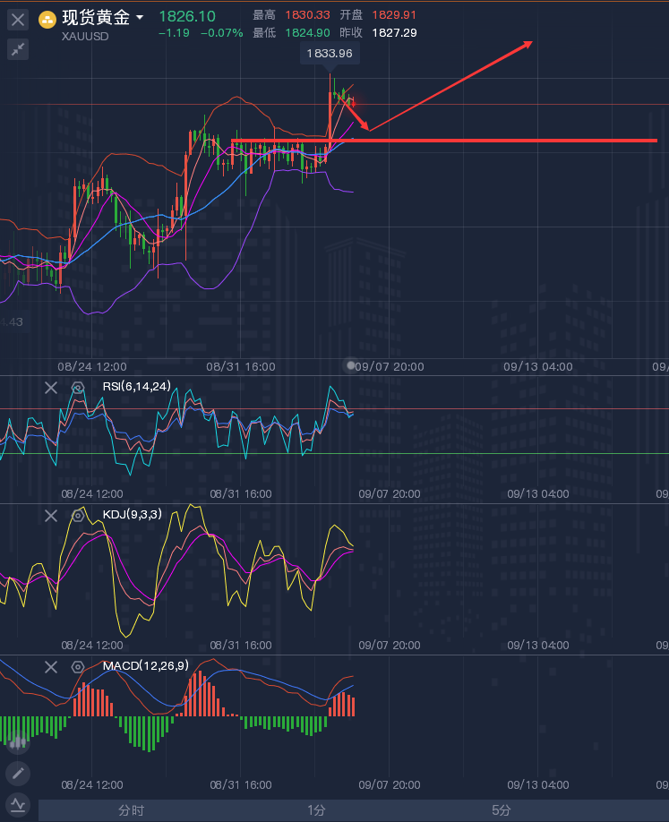Image resolution: width=669 pixels, height=822 pixels.
Task: Remove the KDJ indicator panel
Action: tap(51, 516)
